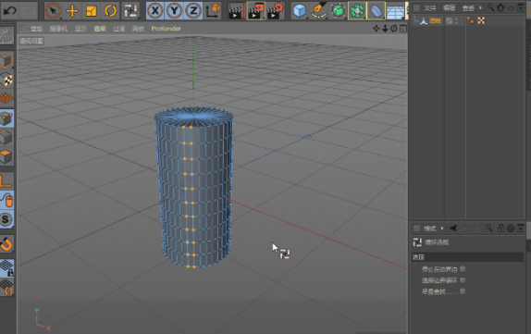Check the 选择边界循环 checkbox
The image size is (531, 334).
pyautogui.click(x=463, y=280)
